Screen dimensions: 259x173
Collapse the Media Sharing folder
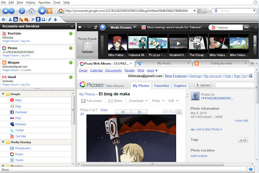(x=3, y=142)
